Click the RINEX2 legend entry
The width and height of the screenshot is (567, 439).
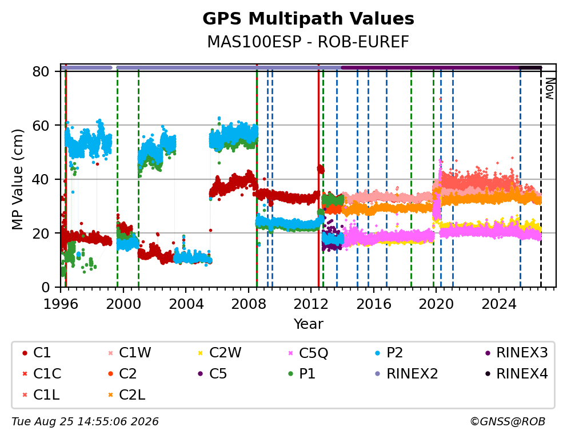pos(406,374)
